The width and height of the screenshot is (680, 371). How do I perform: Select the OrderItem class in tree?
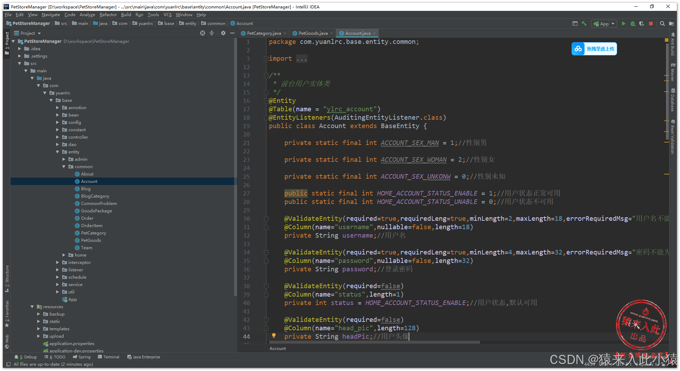click(x=92, y=226)
